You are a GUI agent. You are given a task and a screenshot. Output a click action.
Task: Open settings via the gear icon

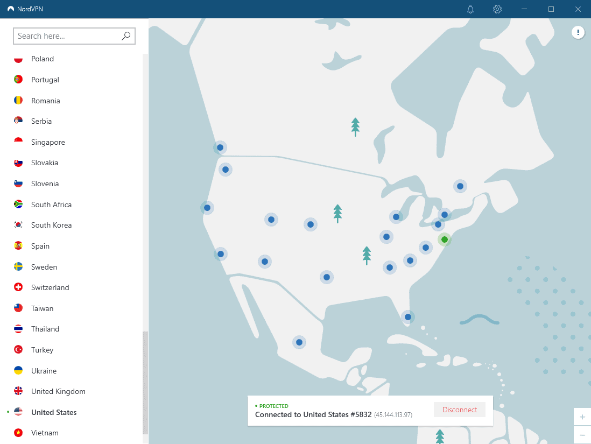(x=497, y=9)
